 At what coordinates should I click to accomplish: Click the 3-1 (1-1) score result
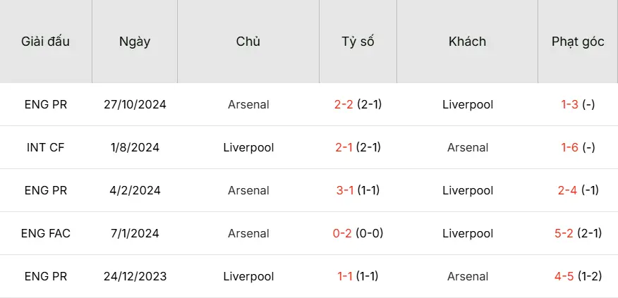pyautogui.click(x=358, y=190)
